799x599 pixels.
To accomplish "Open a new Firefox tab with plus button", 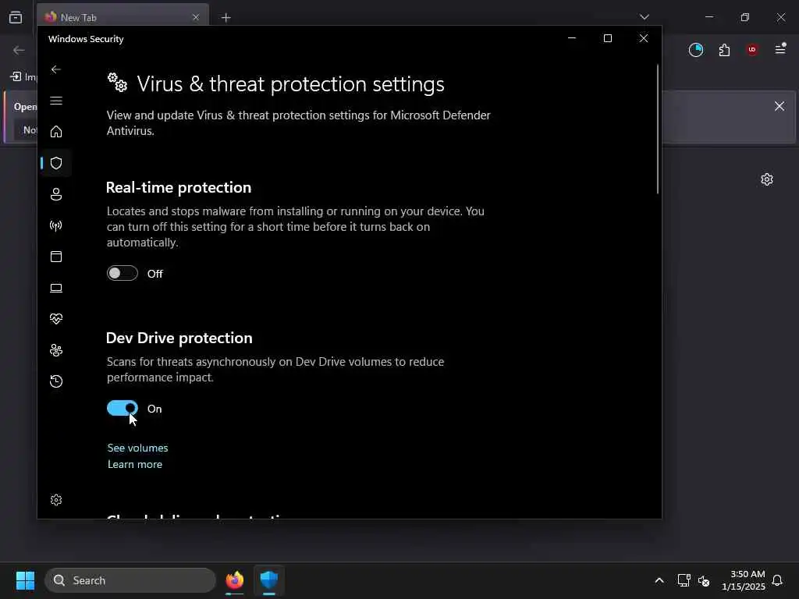I will (x=226, y=18).
